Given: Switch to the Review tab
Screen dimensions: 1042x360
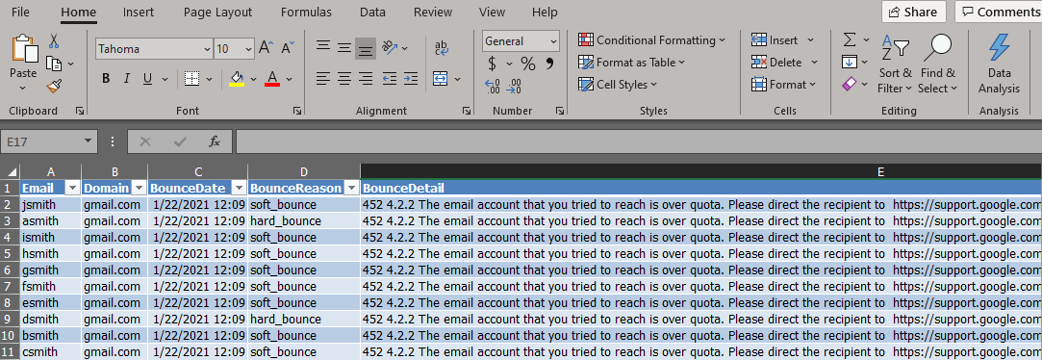Looking at the screenshot, I should tap(433, 12).
